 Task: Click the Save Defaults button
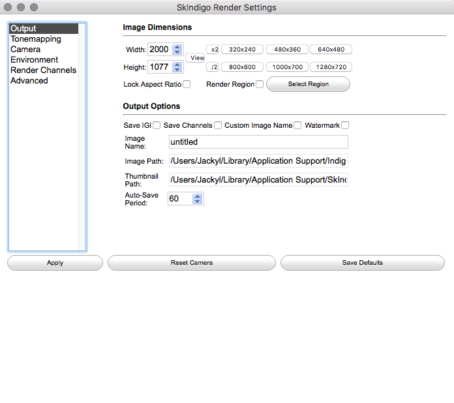click(362, 263)
